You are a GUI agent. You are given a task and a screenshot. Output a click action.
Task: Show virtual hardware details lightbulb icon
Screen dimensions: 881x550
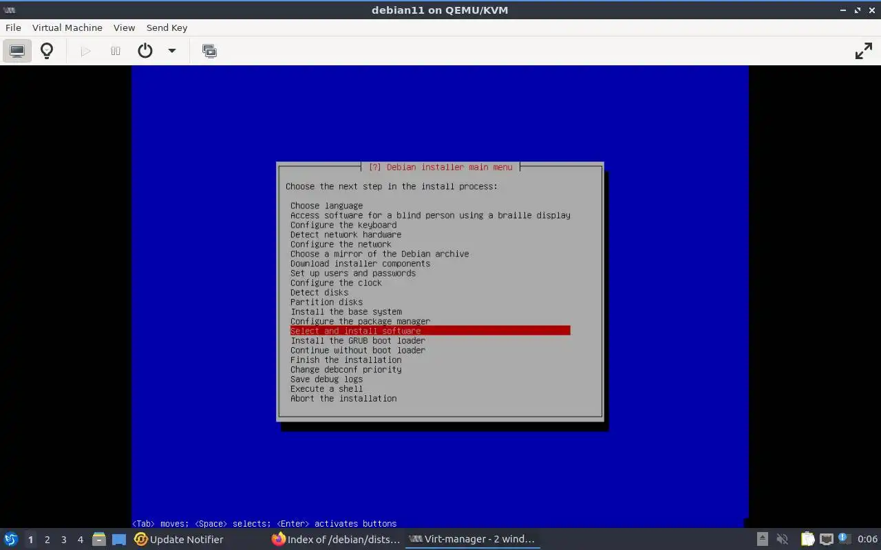(x=47, y=51)
